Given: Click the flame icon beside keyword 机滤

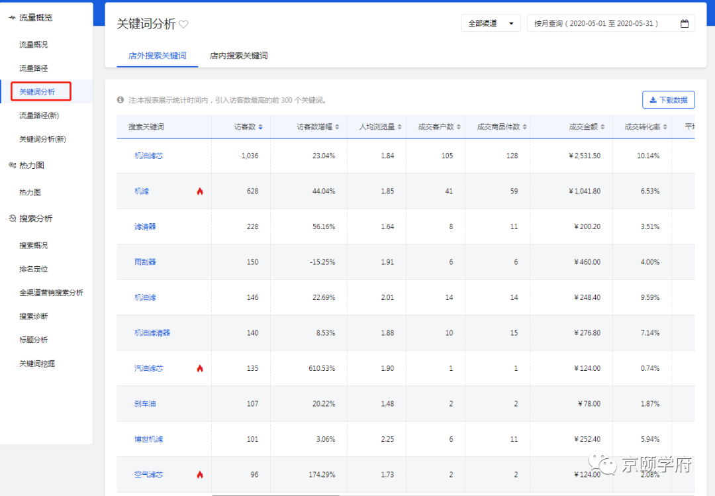Looking at the screenshot, I should (200, 191).
